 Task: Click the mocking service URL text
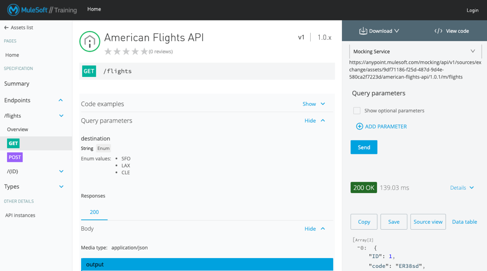tap(416, 69)
